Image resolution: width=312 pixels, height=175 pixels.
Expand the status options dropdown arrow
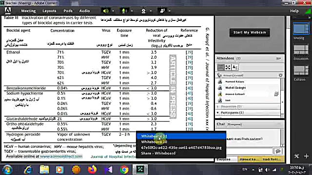[x=170, y=11]
